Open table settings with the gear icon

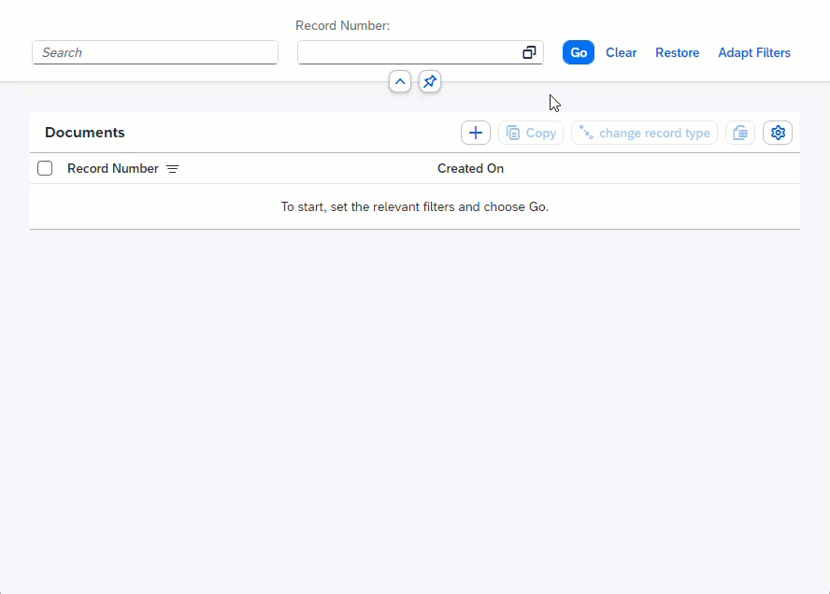[777, 133]
